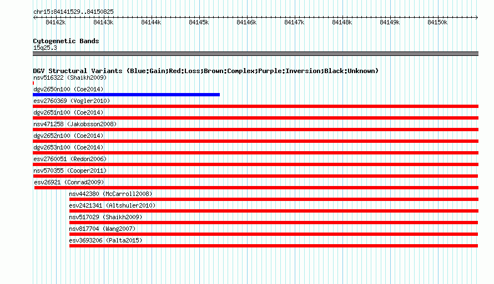Viewport: 494px width, 284px height.
Task: Click the 84147k ruler tick label
Action: click(294, 22)
